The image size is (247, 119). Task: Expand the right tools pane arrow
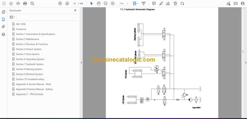tap(246, 63)
